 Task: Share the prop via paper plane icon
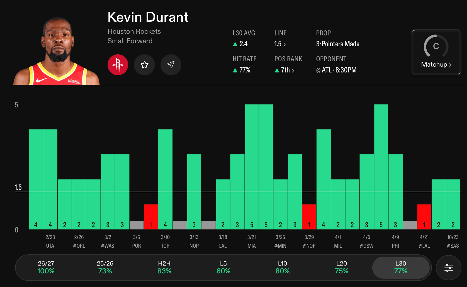pos(171,65)
